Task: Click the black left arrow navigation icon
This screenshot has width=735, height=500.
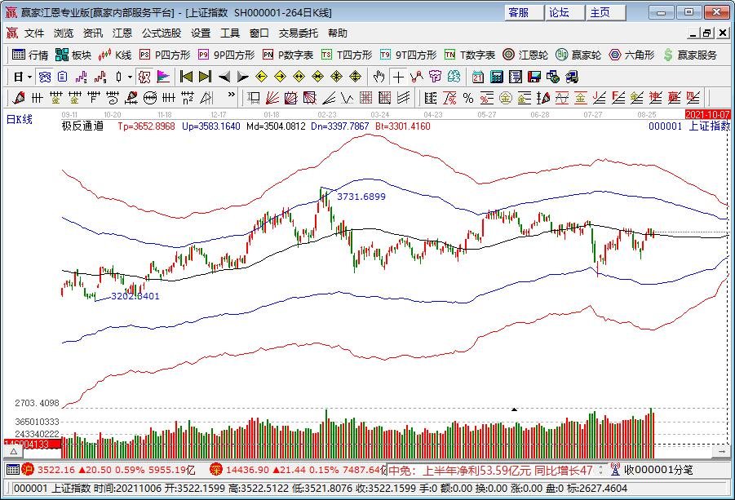Action: (224, 77)
